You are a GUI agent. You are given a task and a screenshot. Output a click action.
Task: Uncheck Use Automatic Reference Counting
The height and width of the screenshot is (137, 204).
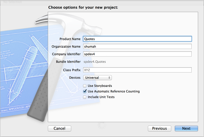(85, 91)
